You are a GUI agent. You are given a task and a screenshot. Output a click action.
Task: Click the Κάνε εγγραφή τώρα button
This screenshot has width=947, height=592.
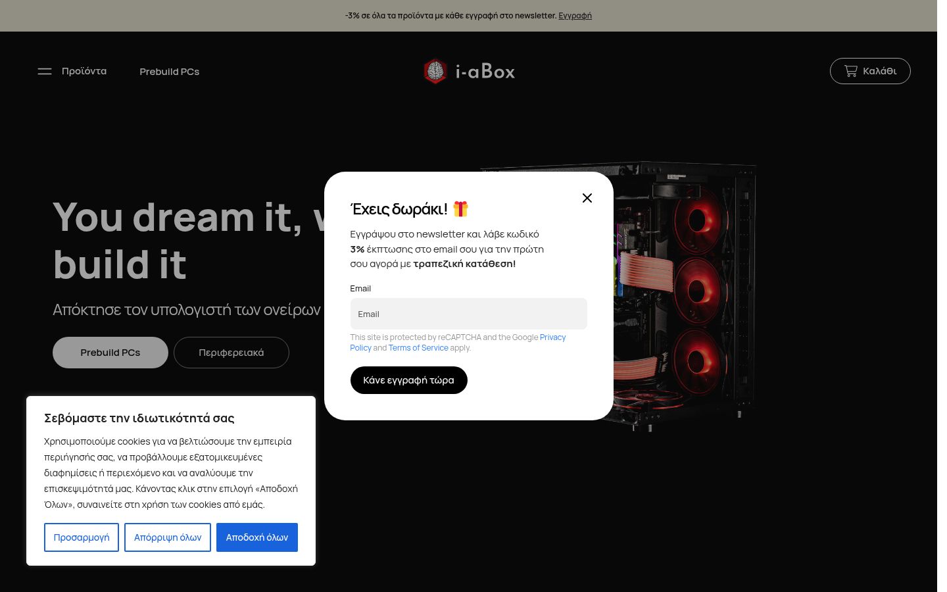click(x=408, y=380)
